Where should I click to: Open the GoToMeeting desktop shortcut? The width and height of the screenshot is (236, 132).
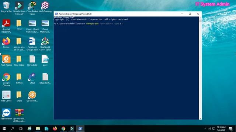32,96
